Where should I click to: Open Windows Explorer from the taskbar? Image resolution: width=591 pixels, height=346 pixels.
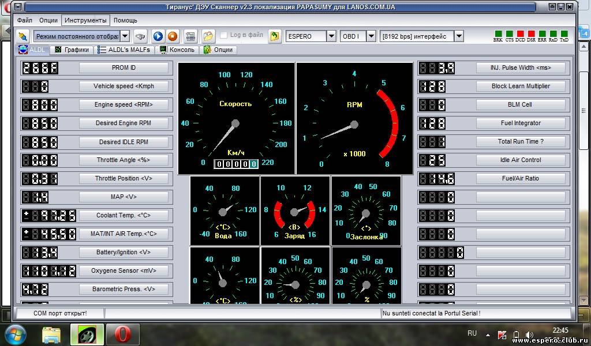click(51, 334)
